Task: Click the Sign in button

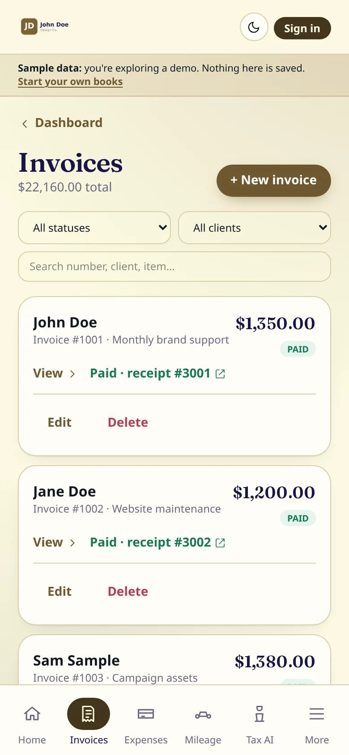Action: 302,28
